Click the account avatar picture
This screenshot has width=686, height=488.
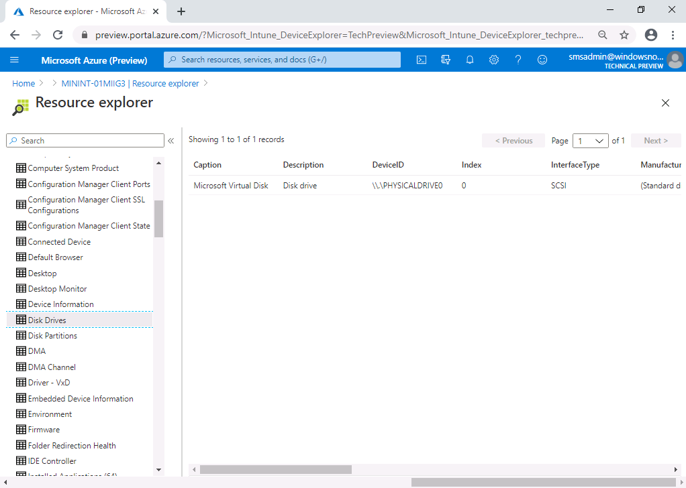coord(675,60)
